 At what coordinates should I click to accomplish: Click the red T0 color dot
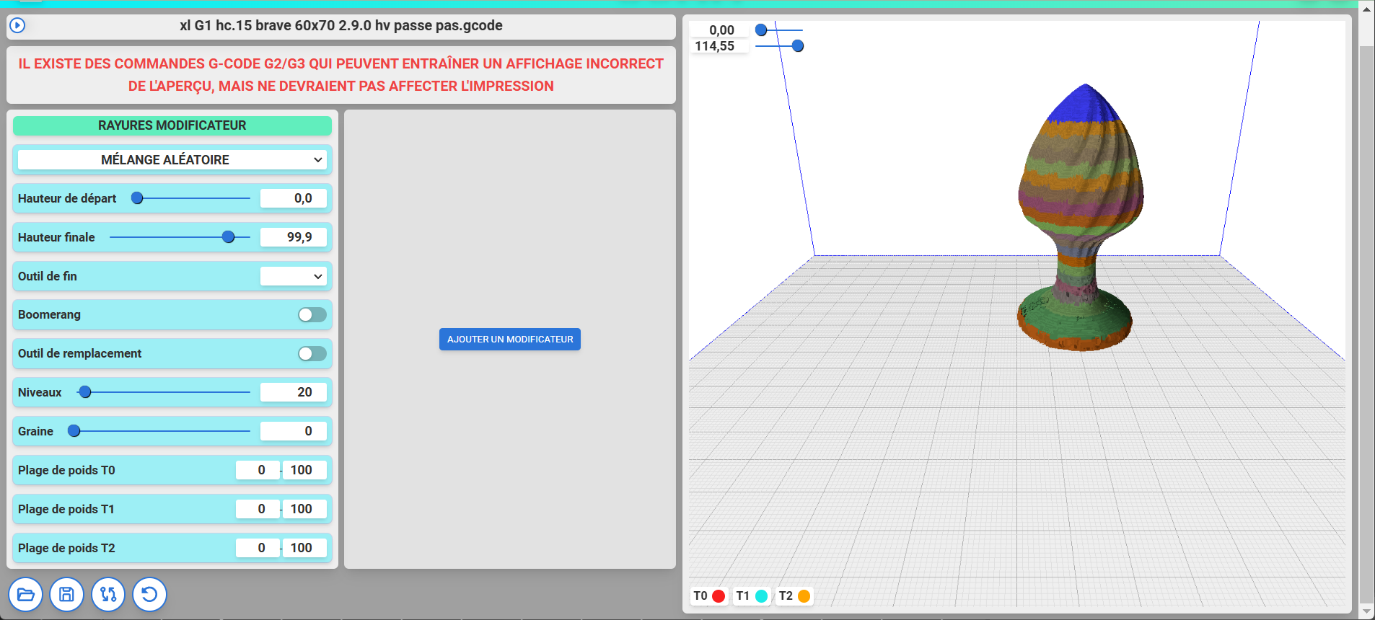tap(719, 596)
